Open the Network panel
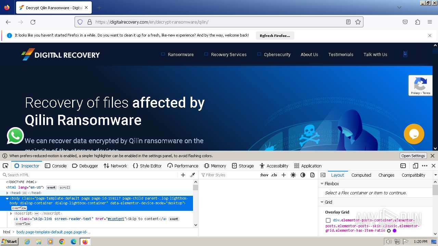The image size is (438, 246). pyautogui.click(x=115, y=166)
